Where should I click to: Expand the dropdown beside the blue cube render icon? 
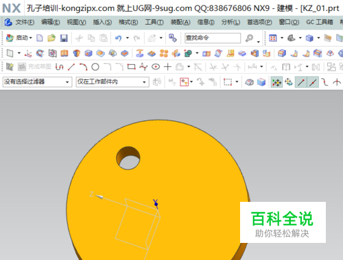coord(318,38)
